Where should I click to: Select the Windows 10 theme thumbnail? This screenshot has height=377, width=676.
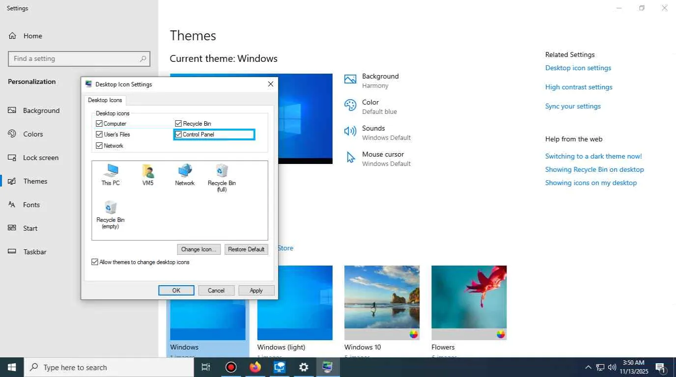pos(382,303)
